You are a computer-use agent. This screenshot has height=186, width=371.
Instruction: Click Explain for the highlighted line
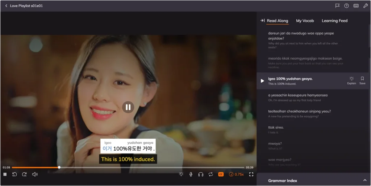(x=351, y=81)
